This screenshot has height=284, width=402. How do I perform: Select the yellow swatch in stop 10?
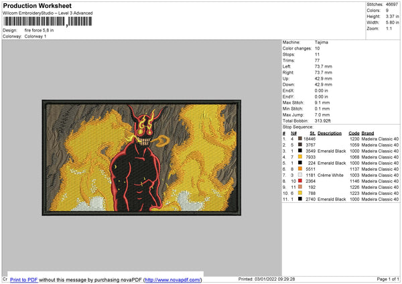[x=299, y=193]
